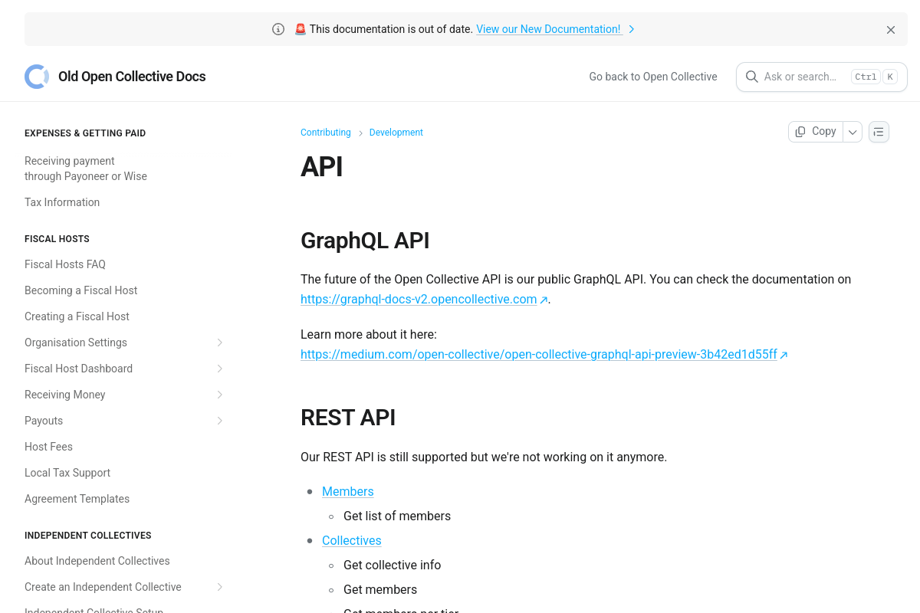This screenshot has width=920, height=613.
Task: Open Creating a Fiscal Host page
Action: pyautogui.click(x=77, y=316)
